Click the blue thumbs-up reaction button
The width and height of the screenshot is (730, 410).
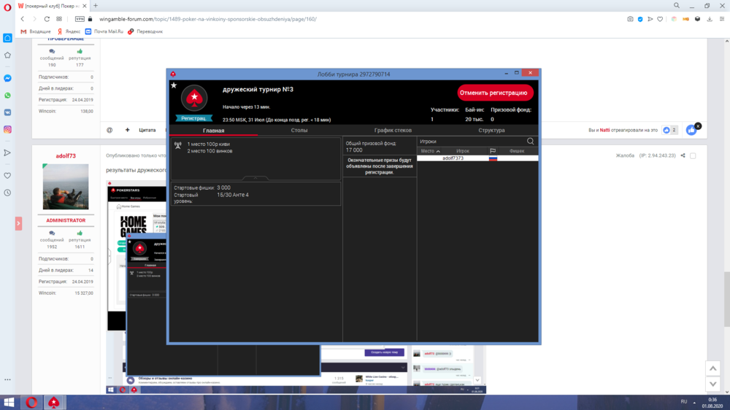tap(691, 130)
